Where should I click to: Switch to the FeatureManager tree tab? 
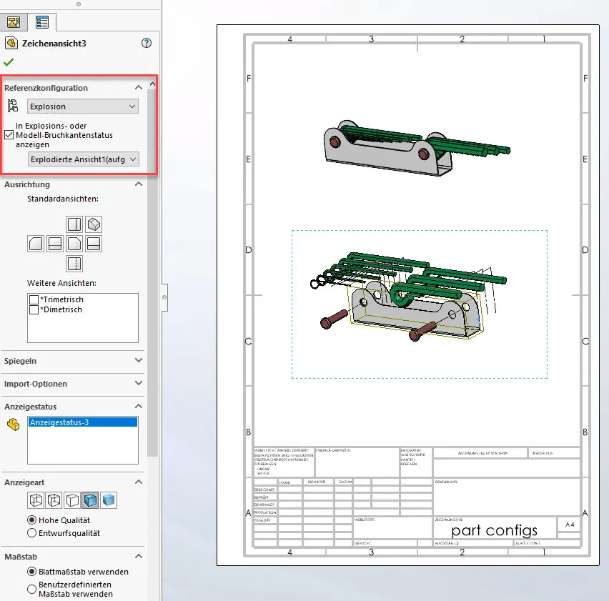[14, 22]
